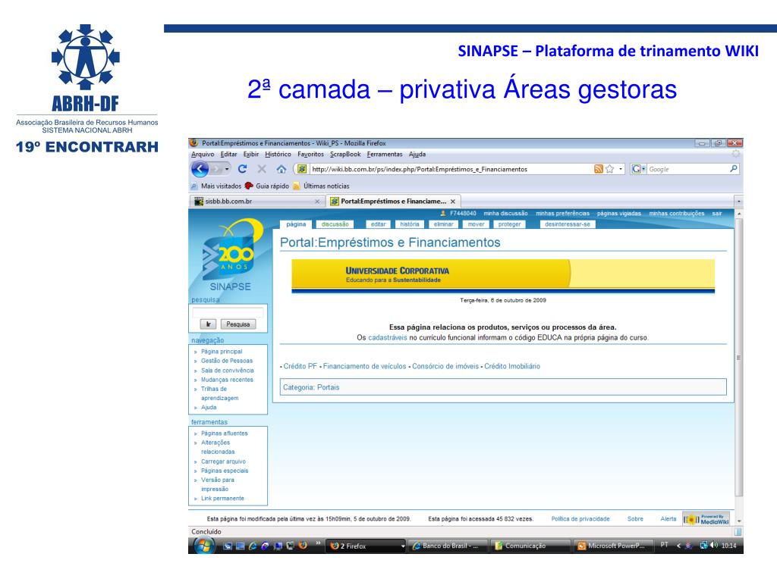This screenshot has height=582, width=777.
Task: Open the Páginas especiais link
Action: point(225,471)
